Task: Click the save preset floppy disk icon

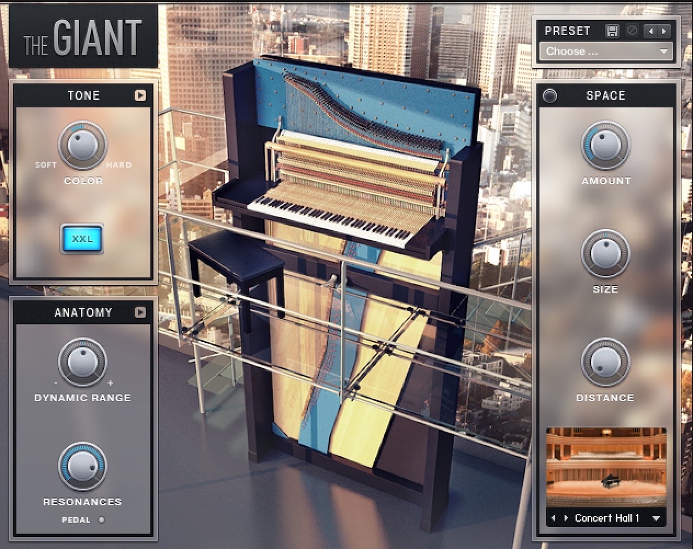Action: [612, 31]
